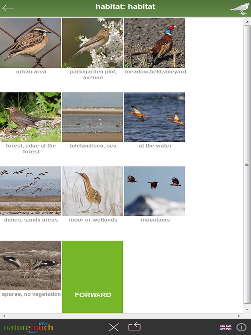Viewport: 251px width, 335px height.
Task: Click the 'park/garden plot, avenue' label
Action: (93, 75)
